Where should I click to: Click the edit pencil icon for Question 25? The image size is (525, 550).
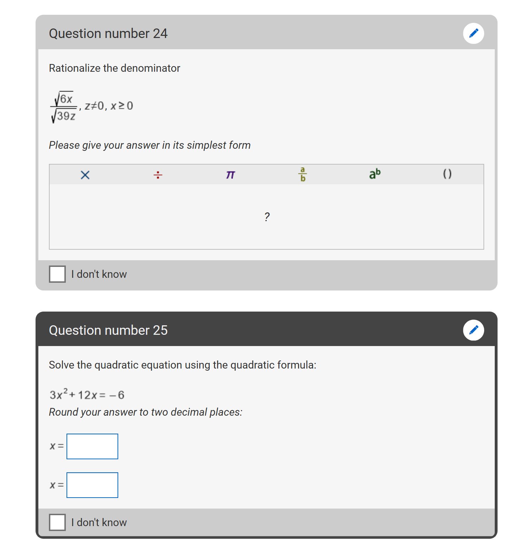point(473,330)
